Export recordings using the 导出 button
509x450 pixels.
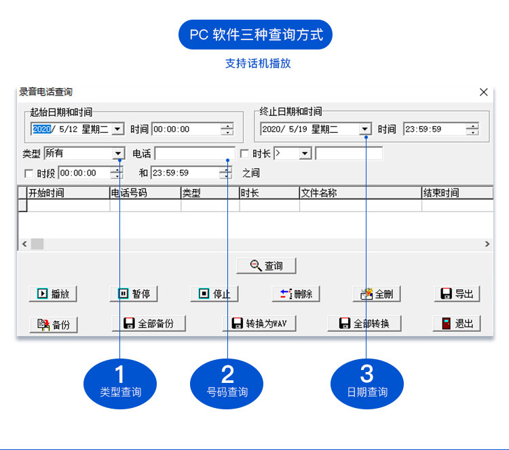(457, 293)
